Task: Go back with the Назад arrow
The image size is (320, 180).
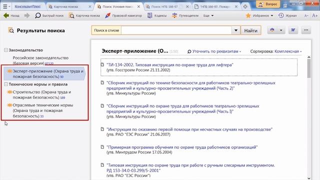Action: (x=11, y=15)
